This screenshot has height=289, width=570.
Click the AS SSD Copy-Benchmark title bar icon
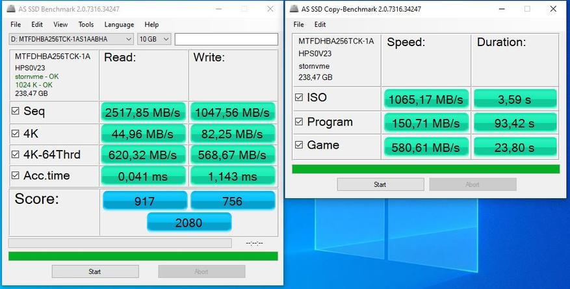[293, 8]
